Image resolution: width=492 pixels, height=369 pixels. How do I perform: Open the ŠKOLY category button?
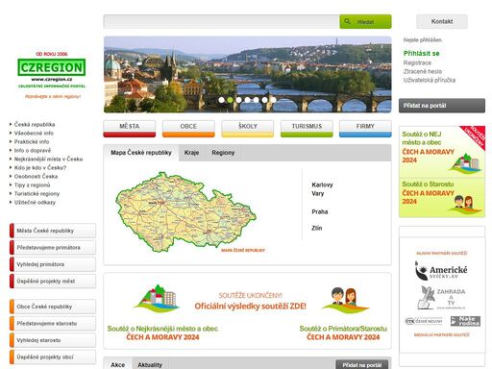248,129
